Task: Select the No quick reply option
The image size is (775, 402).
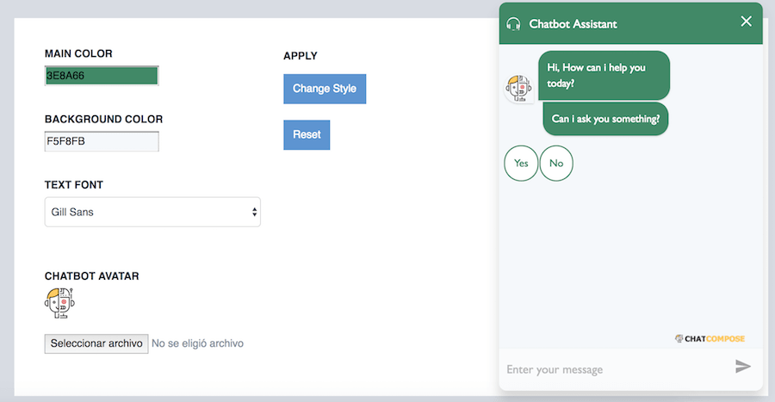Action: (x=556, y=163)
